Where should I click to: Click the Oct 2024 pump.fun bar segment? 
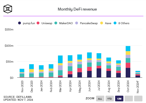pyautogui.click(x=128, y=73)
